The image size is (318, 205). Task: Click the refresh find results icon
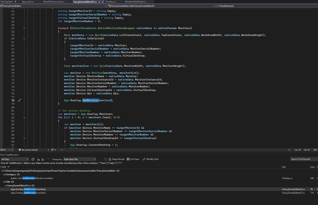tap(106, 159)
